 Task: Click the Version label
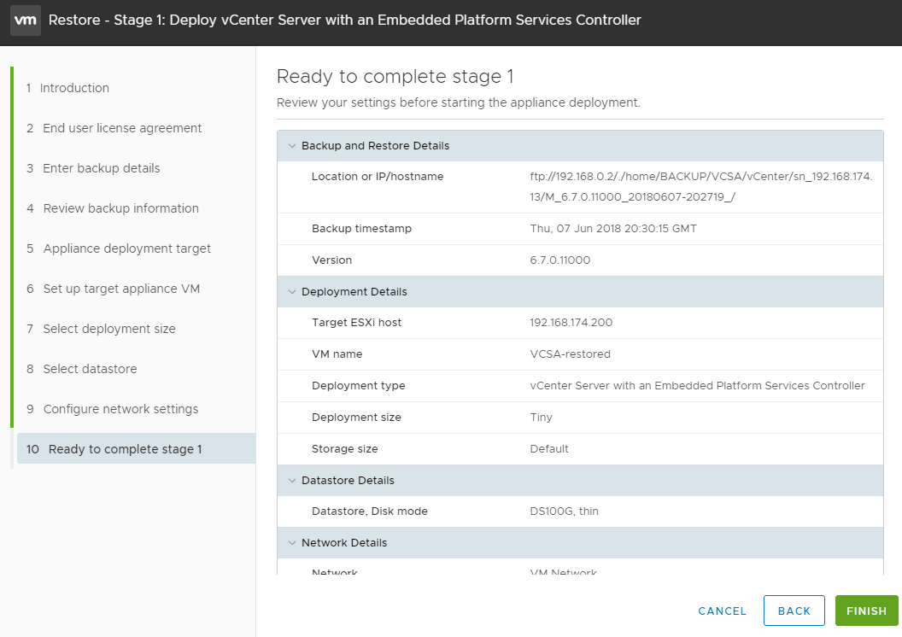click(332, 260)
